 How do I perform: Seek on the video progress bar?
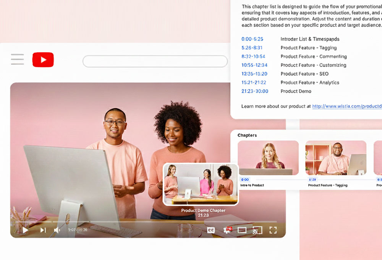(x=115, y=221)
